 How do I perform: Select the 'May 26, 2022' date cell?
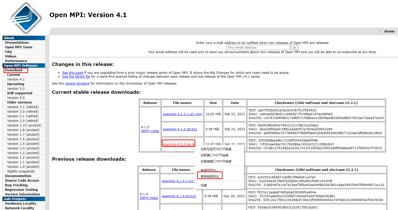click(x=234, y=196)
